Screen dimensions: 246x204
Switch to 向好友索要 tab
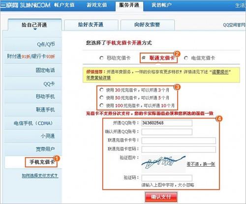click(148, 25)
